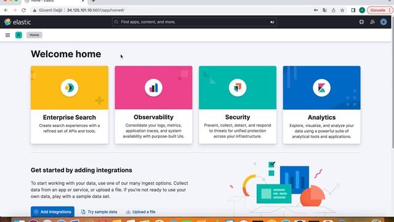Open the green Chrome profile avatar
This screenshot has width=394, height=222.
pyautogui.click(x=362, y=10)
